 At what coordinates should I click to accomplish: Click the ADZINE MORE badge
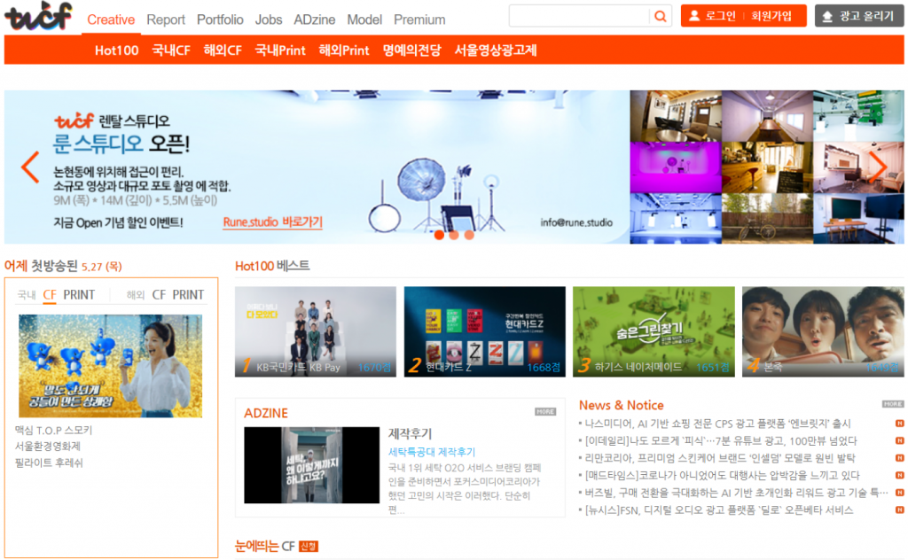(545, 412)
